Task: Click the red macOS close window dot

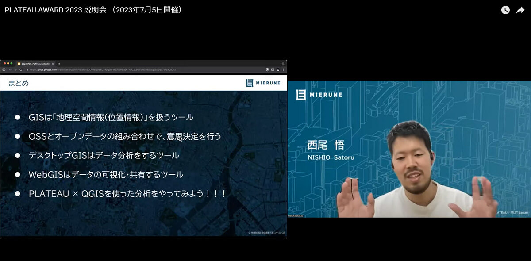Action: click(x=4, y=64)
